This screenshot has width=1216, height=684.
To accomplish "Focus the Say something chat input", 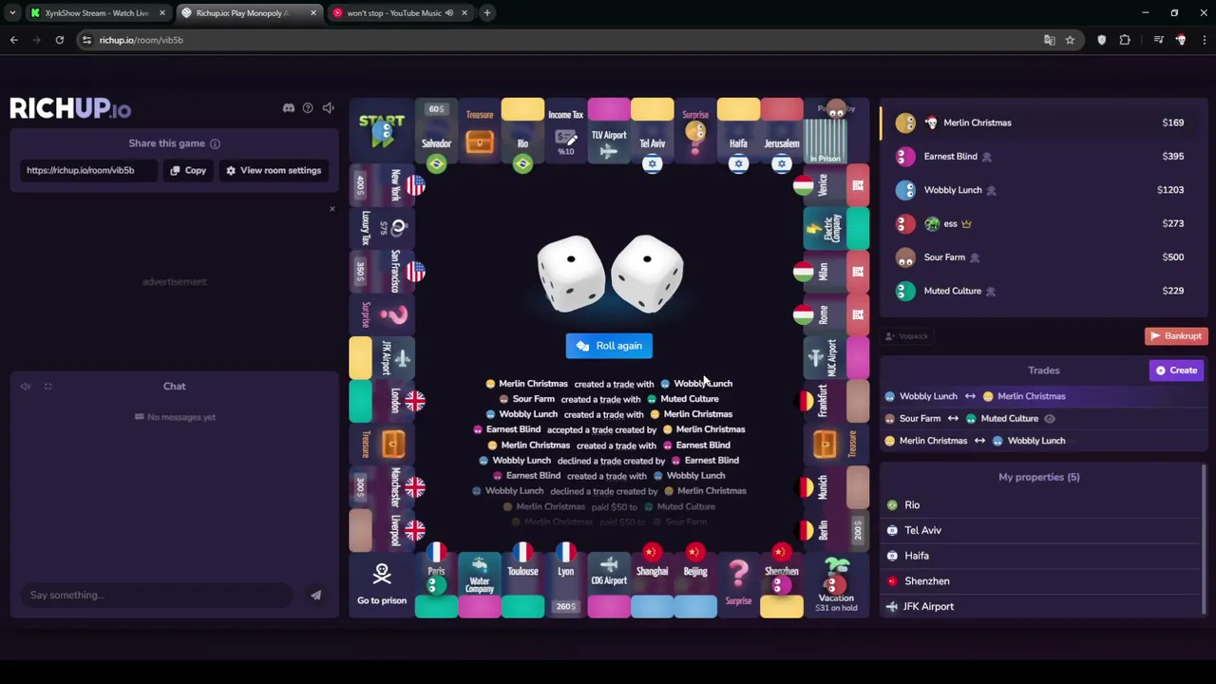I will [x=157, y=595].
